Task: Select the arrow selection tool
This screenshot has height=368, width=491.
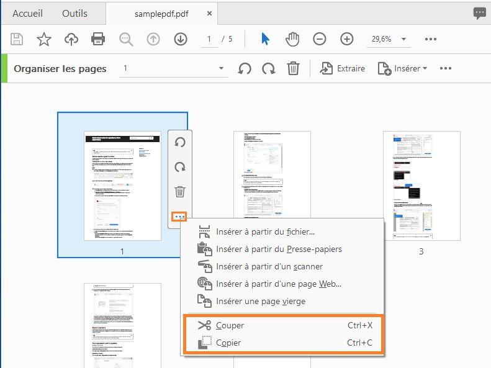Action: tap(265, 39)
